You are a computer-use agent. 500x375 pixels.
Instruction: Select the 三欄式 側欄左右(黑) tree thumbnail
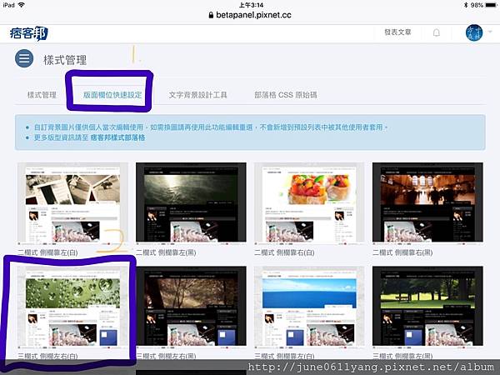(191, 306)
